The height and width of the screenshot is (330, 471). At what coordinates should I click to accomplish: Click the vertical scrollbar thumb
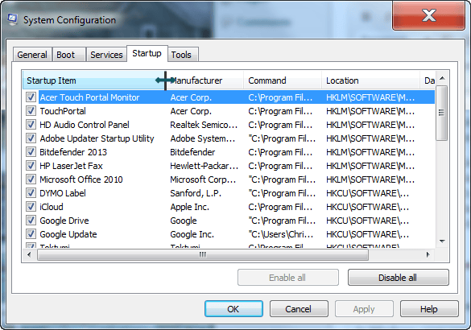coord(441,113)
